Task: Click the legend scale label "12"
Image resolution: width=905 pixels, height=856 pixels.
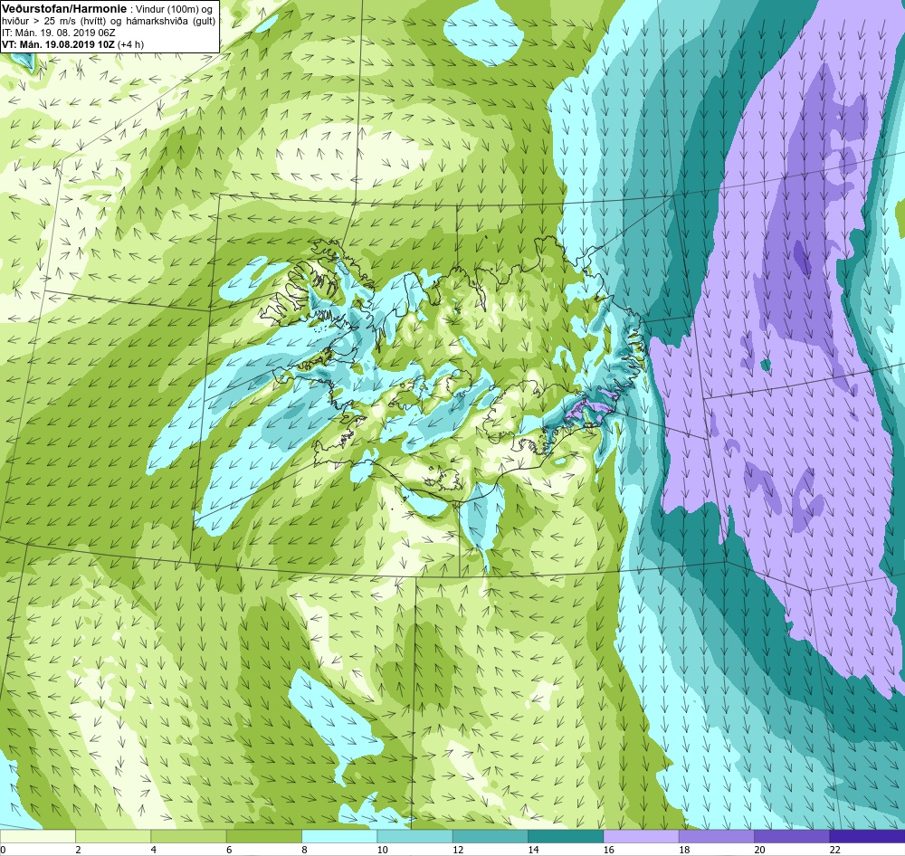Action: (458, 850)
